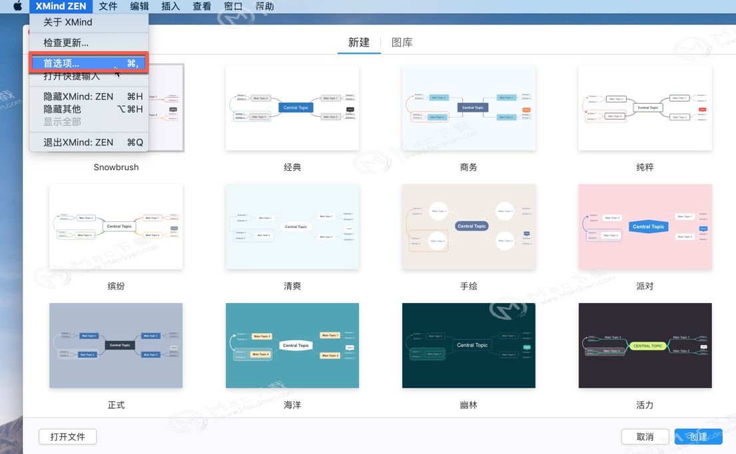Select the 幽林 theme thumbnail

click(468, 345)
